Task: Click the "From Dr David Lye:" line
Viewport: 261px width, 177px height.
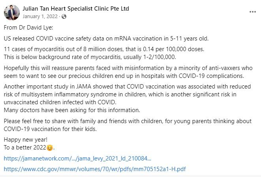Action: point(28,27)
